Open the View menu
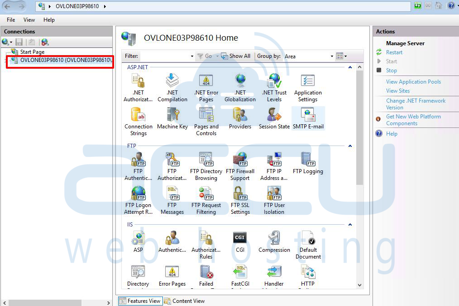459x306 pixels. click(x=29, y=20)
